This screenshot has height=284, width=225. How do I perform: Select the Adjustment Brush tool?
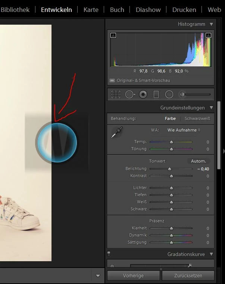point(195,94)
